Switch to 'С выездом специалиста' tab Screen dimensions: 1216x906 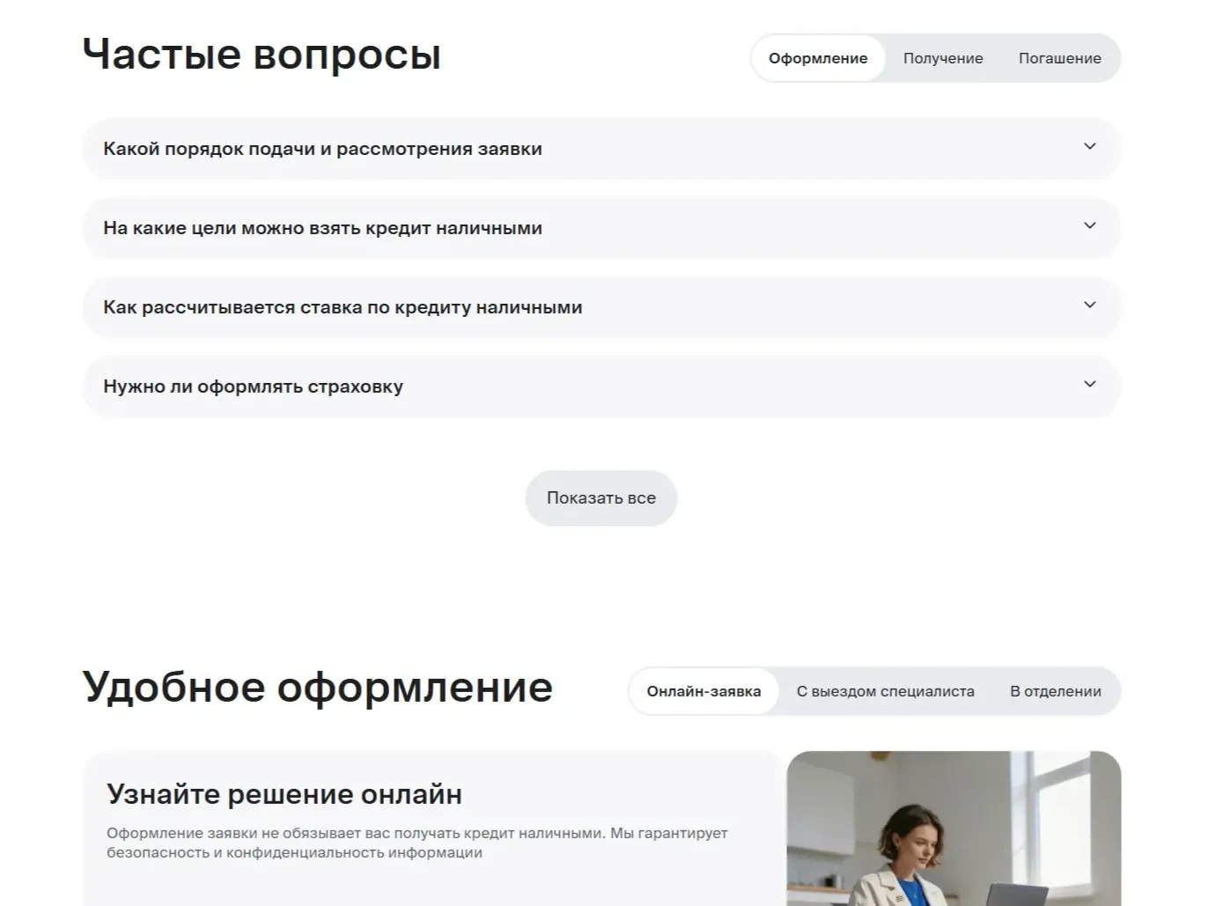[x=886, y=691]
